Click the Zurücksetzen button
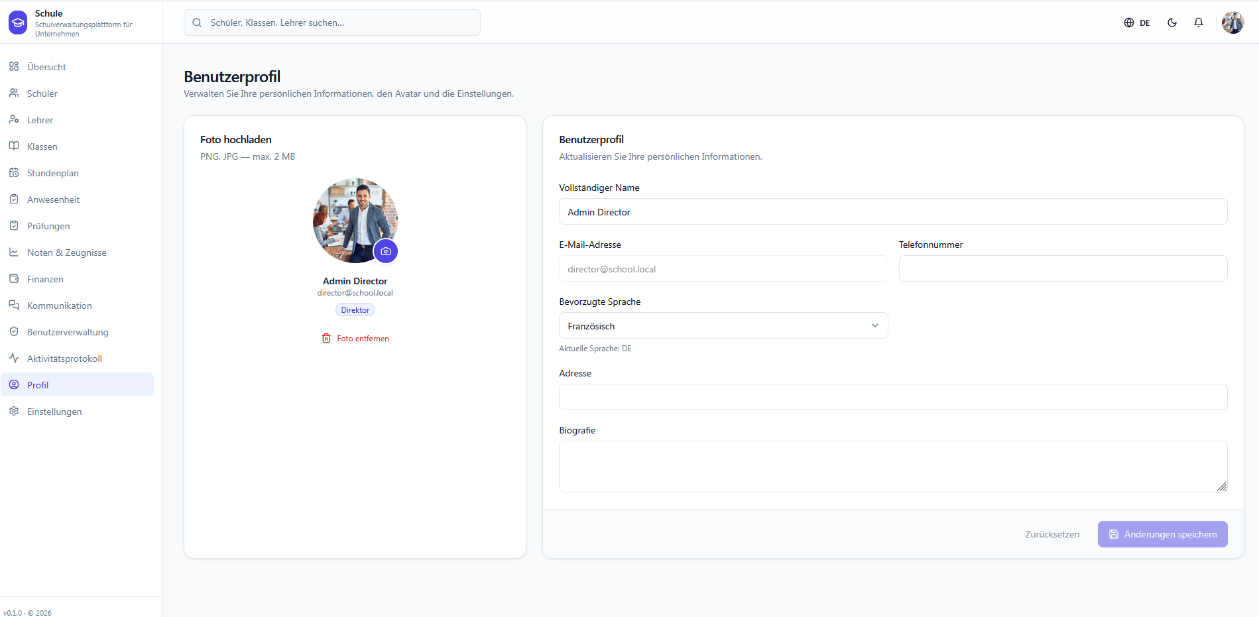This screenshot has width=1259, height=617. [1052, 534]
